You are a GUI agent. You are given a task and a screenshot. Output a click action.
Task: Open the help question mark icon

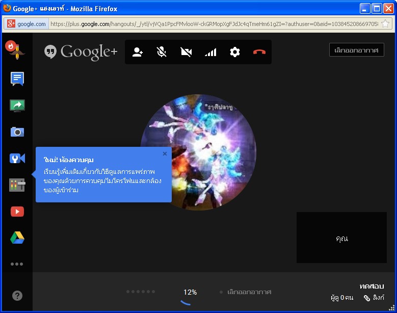point(17,296)
